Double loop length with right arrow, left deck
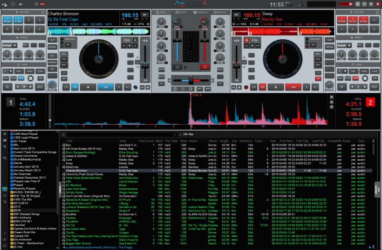 tap(30, 87)
